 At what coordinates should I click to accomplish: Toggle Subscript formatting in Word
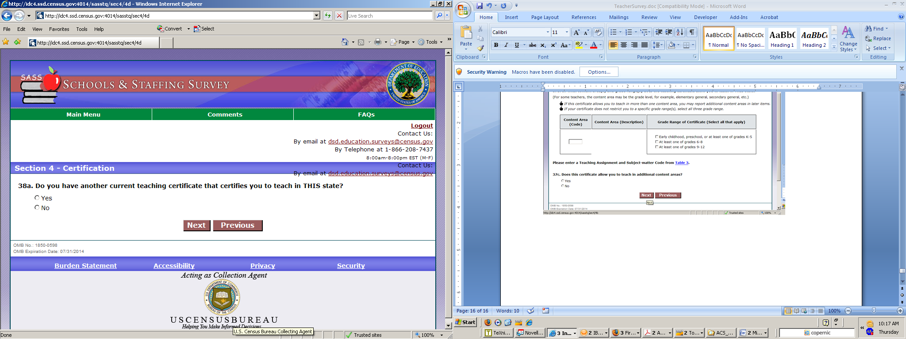543,45
